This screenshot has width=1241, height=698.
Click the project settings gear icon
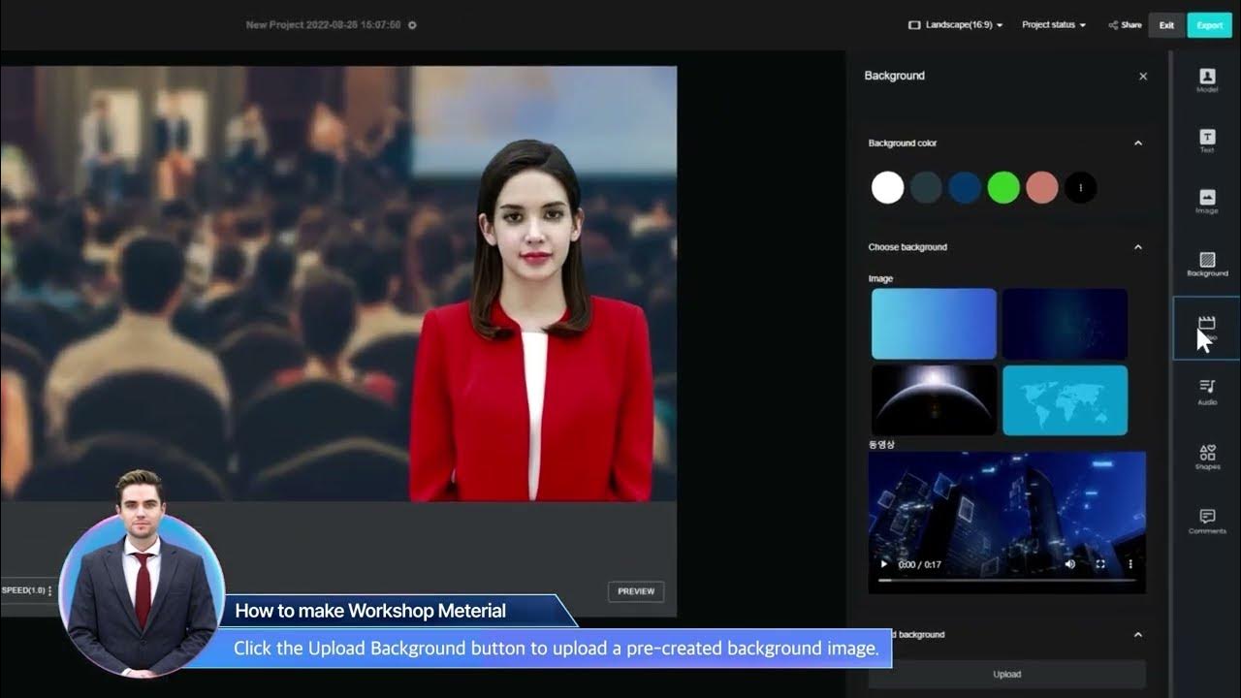[x=412, y=25]
